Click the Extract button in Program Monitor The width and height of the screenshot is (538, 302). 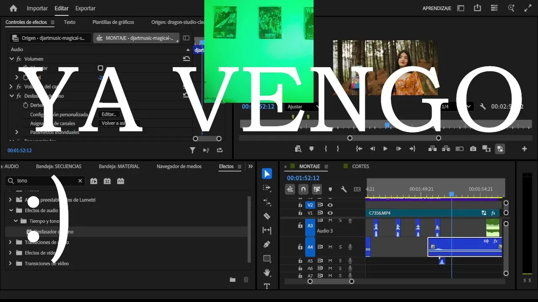click(446, 148)
